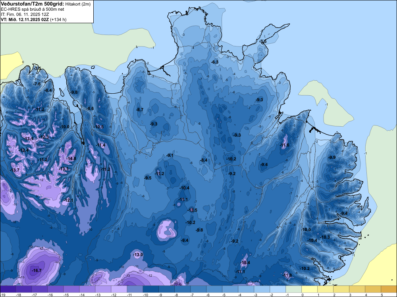Pick the legend swatch between 2 and 3

[x=341, y=289]
